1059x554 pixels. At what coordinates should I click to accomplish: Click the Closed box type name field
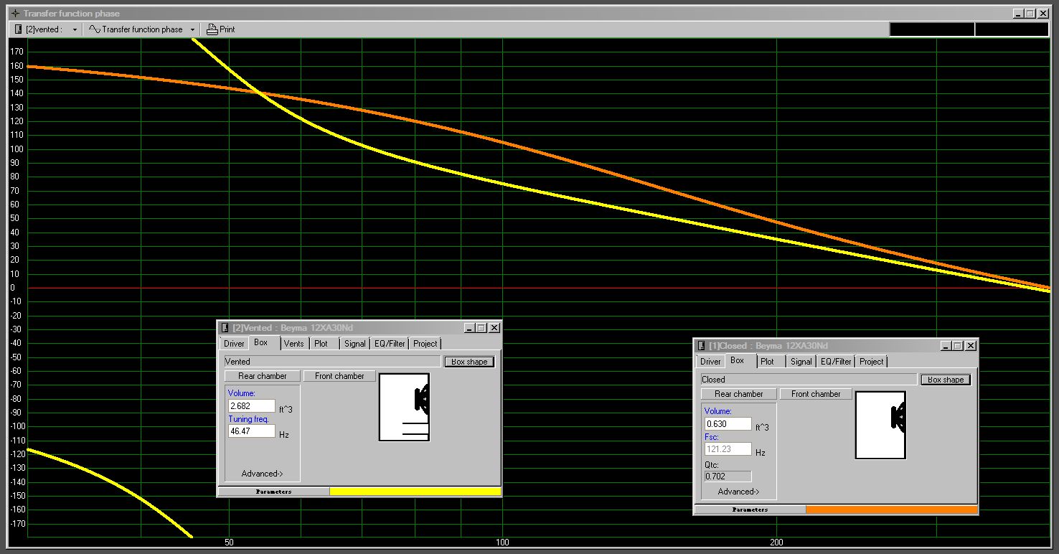809,380
